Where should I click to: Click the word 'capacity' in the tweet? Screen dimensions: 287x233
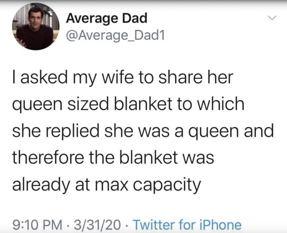click(167, 186)
